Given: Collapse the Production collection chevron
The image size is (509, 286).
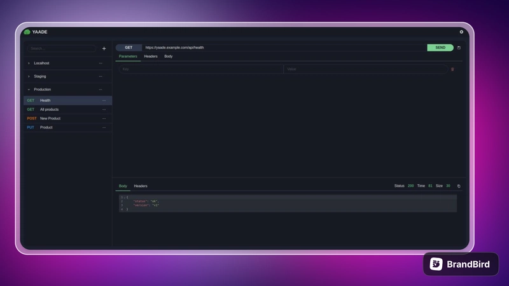Looking at the screenshot, I should tap(29, 90).
